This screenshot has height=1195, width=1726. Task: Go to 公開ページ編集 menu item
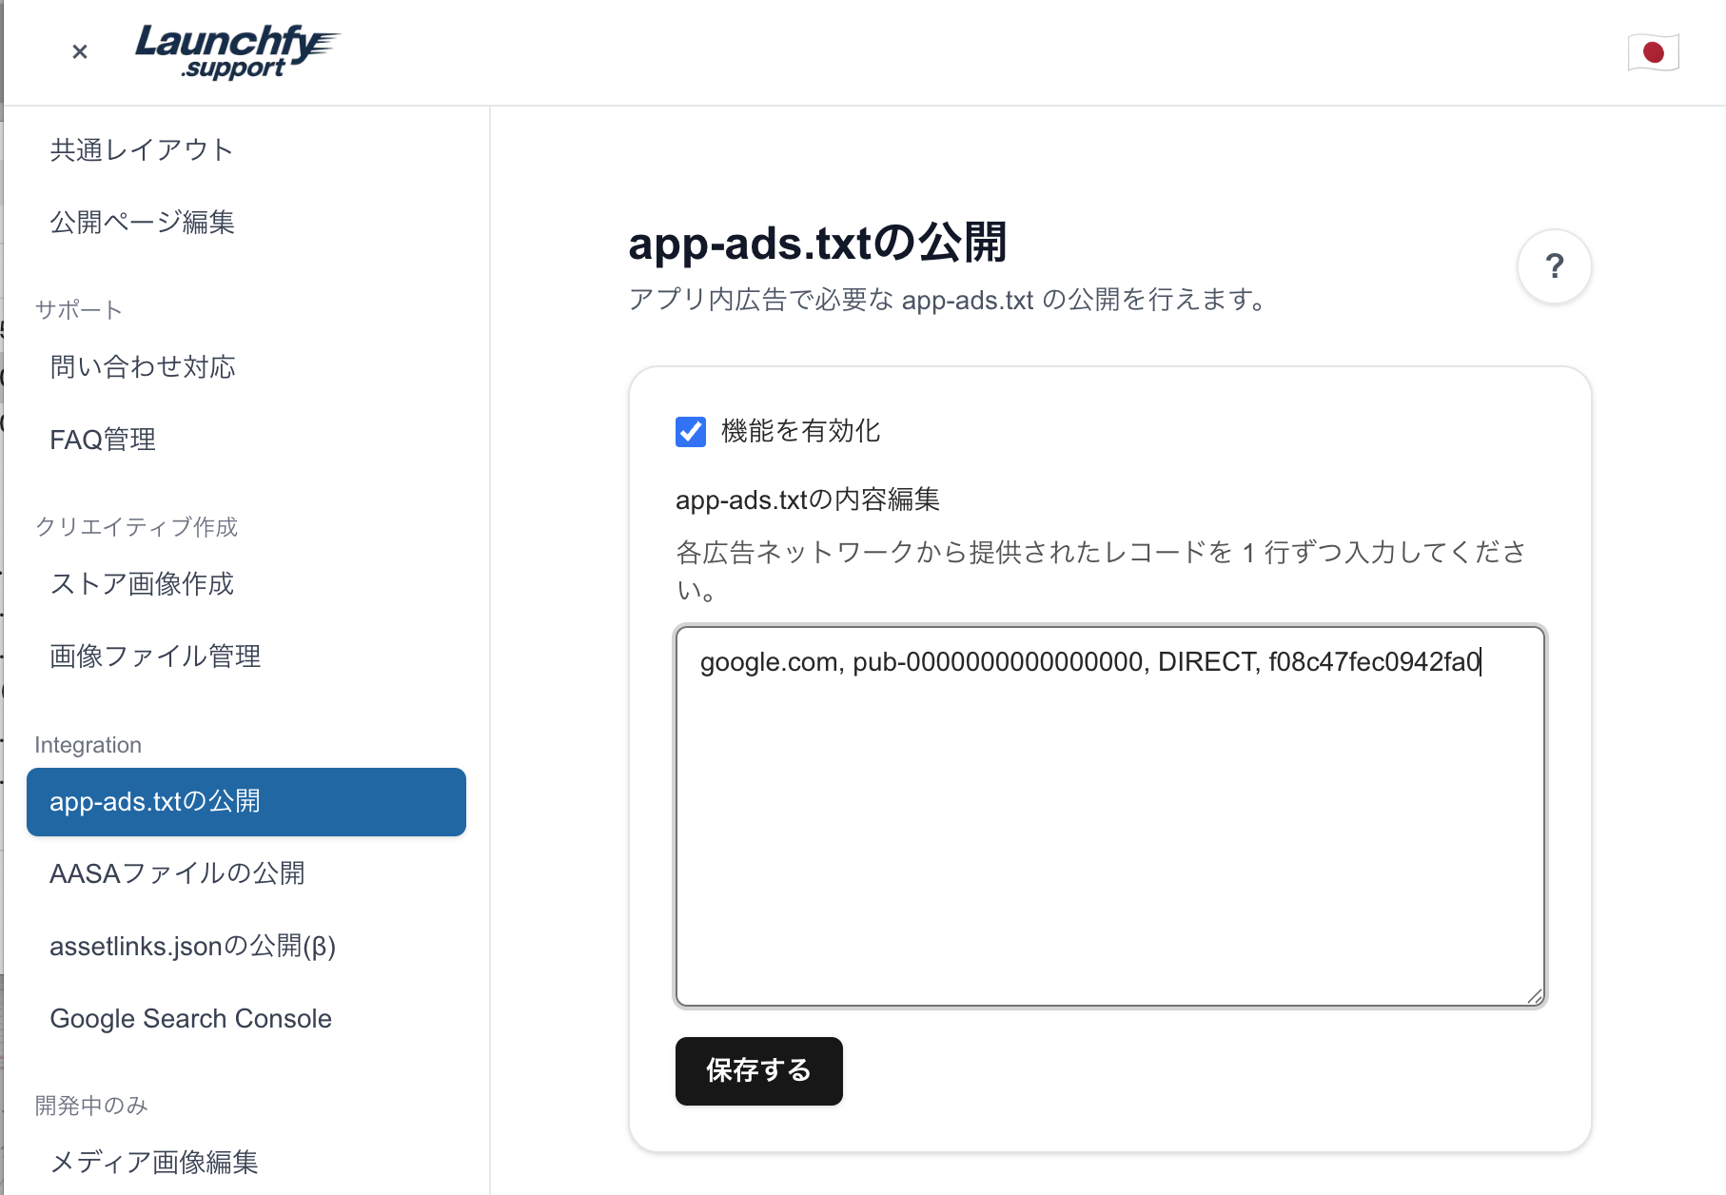[143, 223]
